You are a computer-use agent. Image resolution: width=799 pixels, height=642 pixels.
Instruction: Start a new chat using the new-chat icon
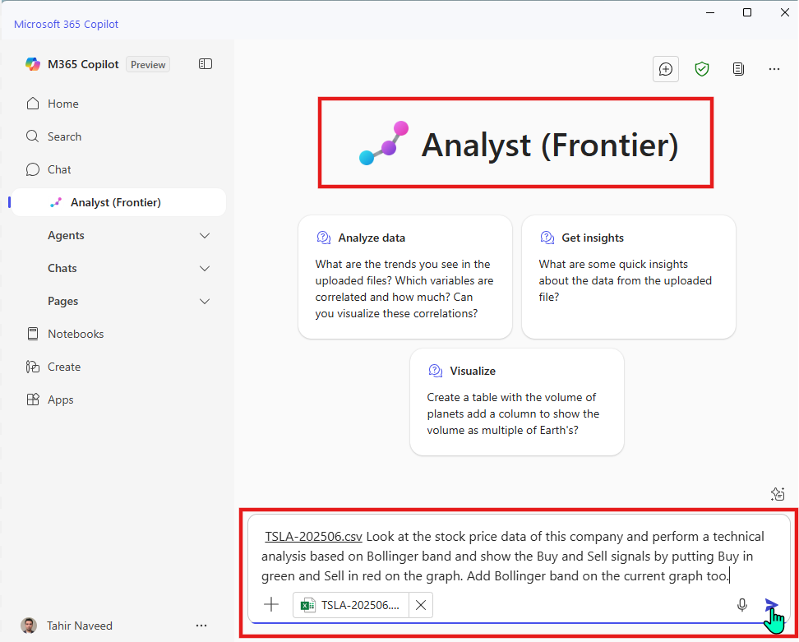pos(665,69)
